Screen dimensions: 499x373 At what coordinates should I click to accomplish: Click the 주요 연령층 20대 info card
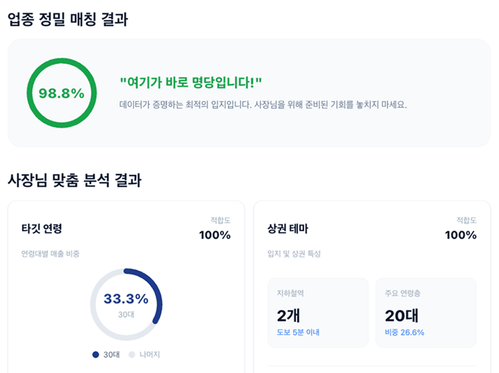426,312
